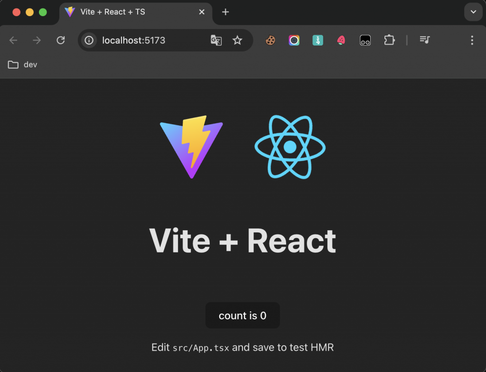Click the yellow minimize window button
This screenshot has width=486, height=372.
pyautogui.click(x=30, y=12)
